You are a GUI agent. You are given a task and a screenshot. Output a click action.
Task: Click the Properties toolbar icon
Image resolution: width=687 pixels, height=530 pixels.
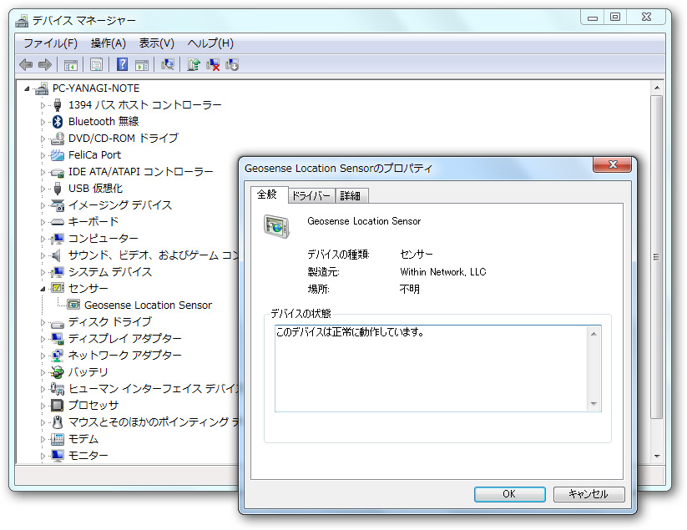[x=96, y=65]
